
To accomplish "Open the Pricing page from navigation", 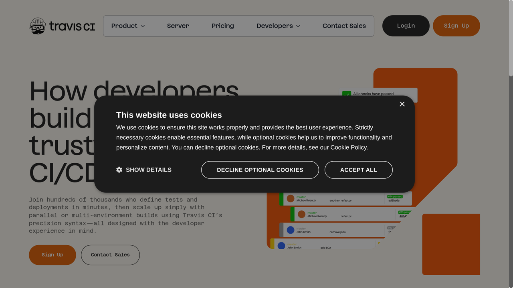I will [x=222, y=26].
